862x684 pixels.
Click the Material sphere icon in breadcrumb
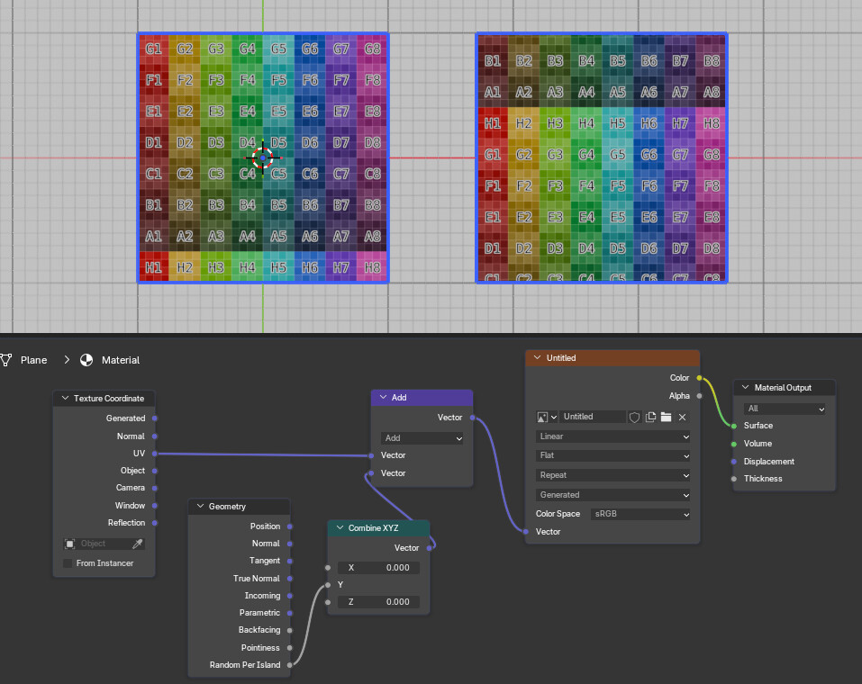click(86, 360)
